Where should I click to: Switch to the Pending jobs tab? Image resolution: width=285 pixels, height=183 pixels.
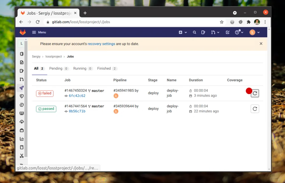(x=56, y=68)
